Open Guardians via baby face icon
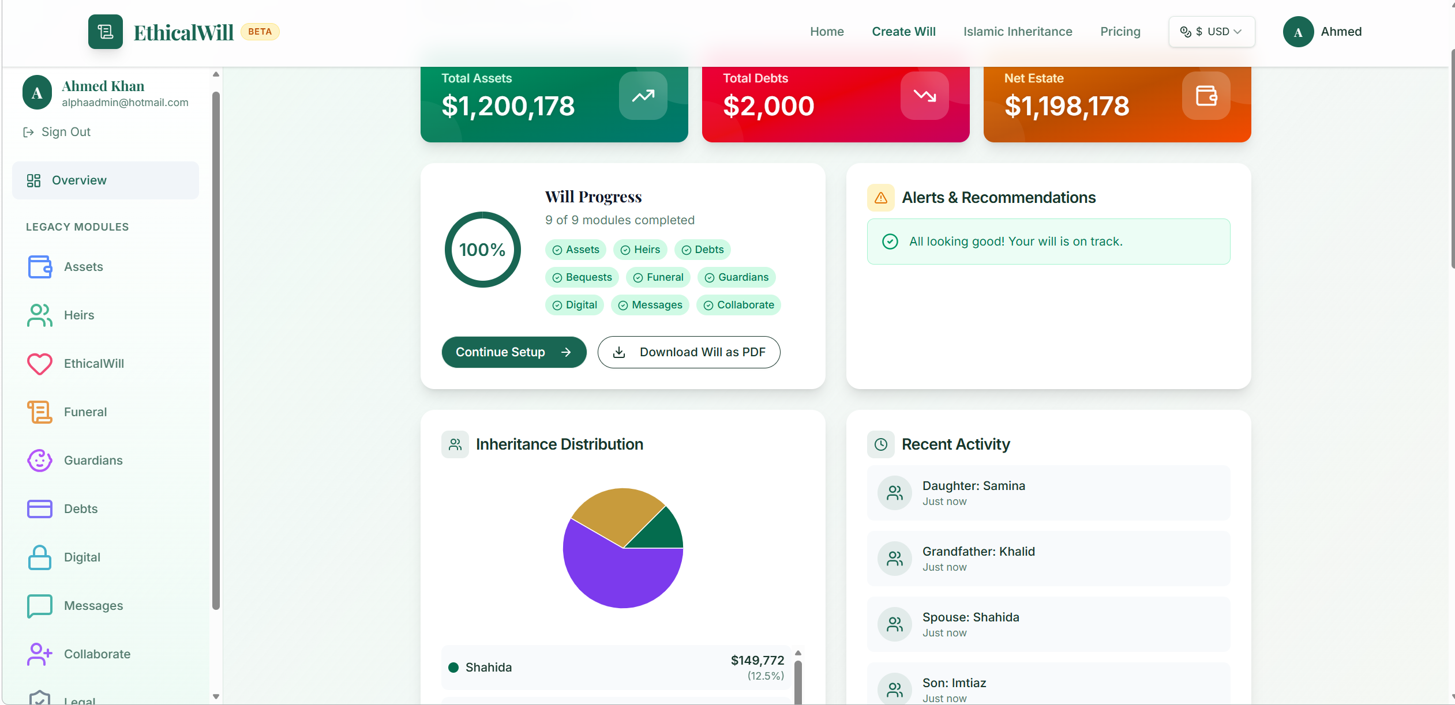The width and height of the screenshot is (1455, 705). click(40, 461)
